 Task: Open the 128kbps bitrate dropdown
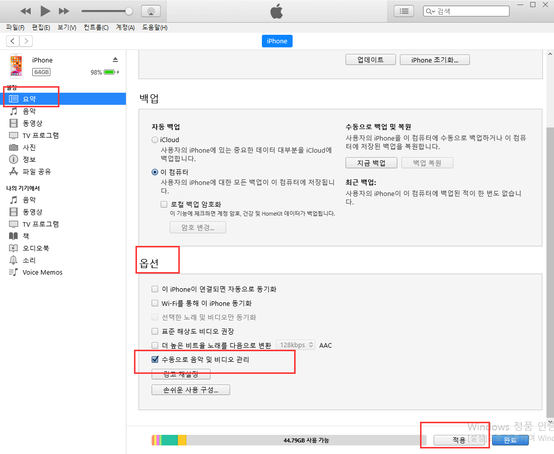pyautogui.click(x=296, y=345)
